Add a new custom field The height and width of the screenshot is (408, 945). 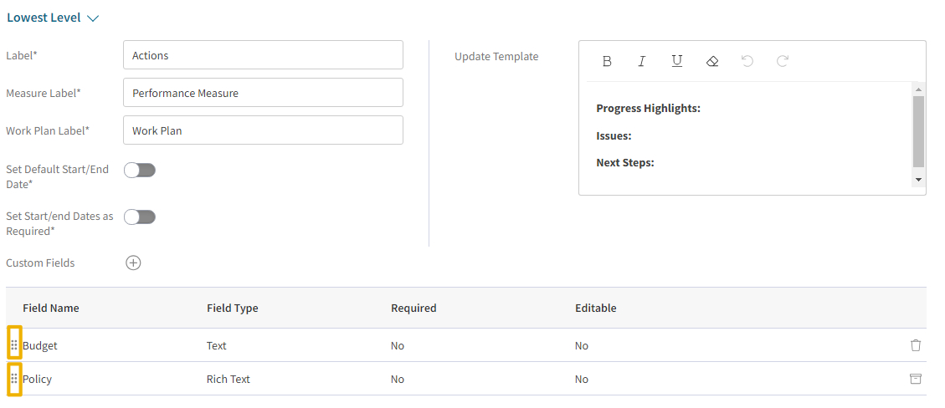[133, 263]
